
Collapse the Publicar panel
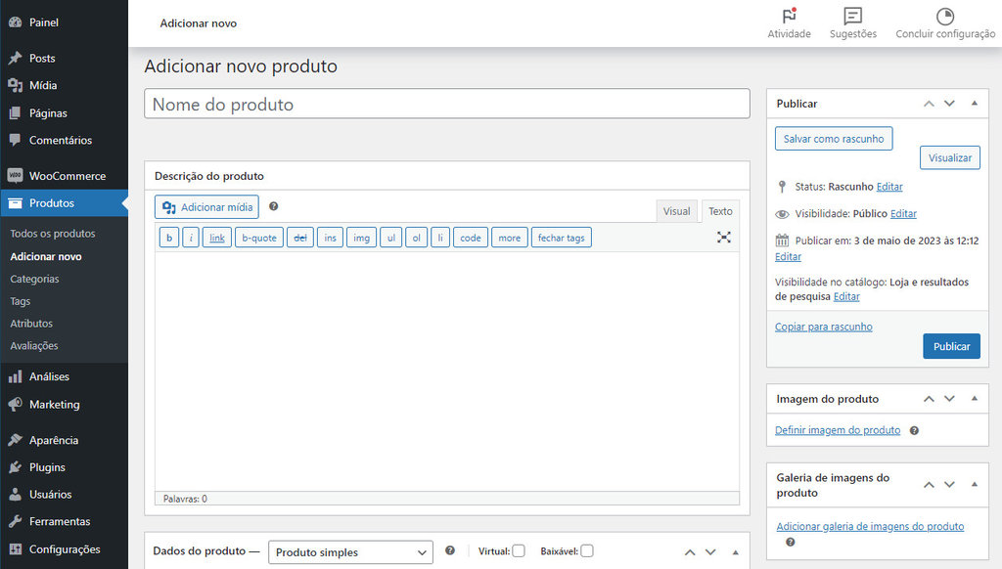[974, 104]
